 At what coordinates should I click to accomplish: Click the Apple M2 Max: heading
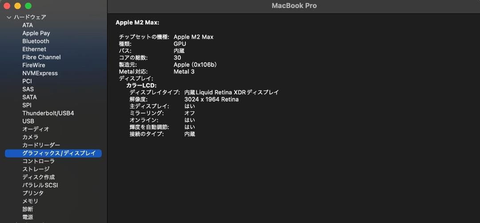pyautogui.click(x=137, y=23)
